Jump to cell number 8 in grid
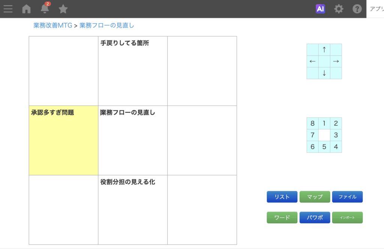 312,123
